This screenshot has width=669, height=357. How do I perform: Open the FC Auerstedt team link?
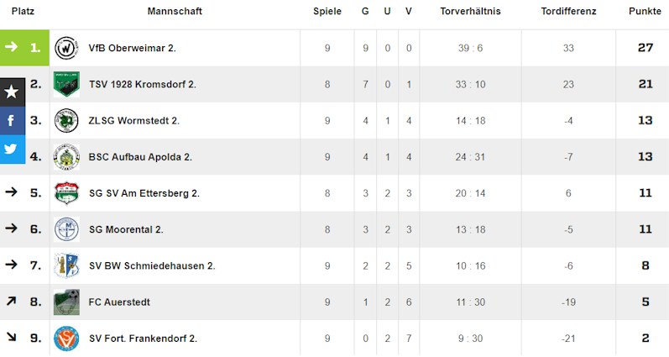[x=119, y=302]
